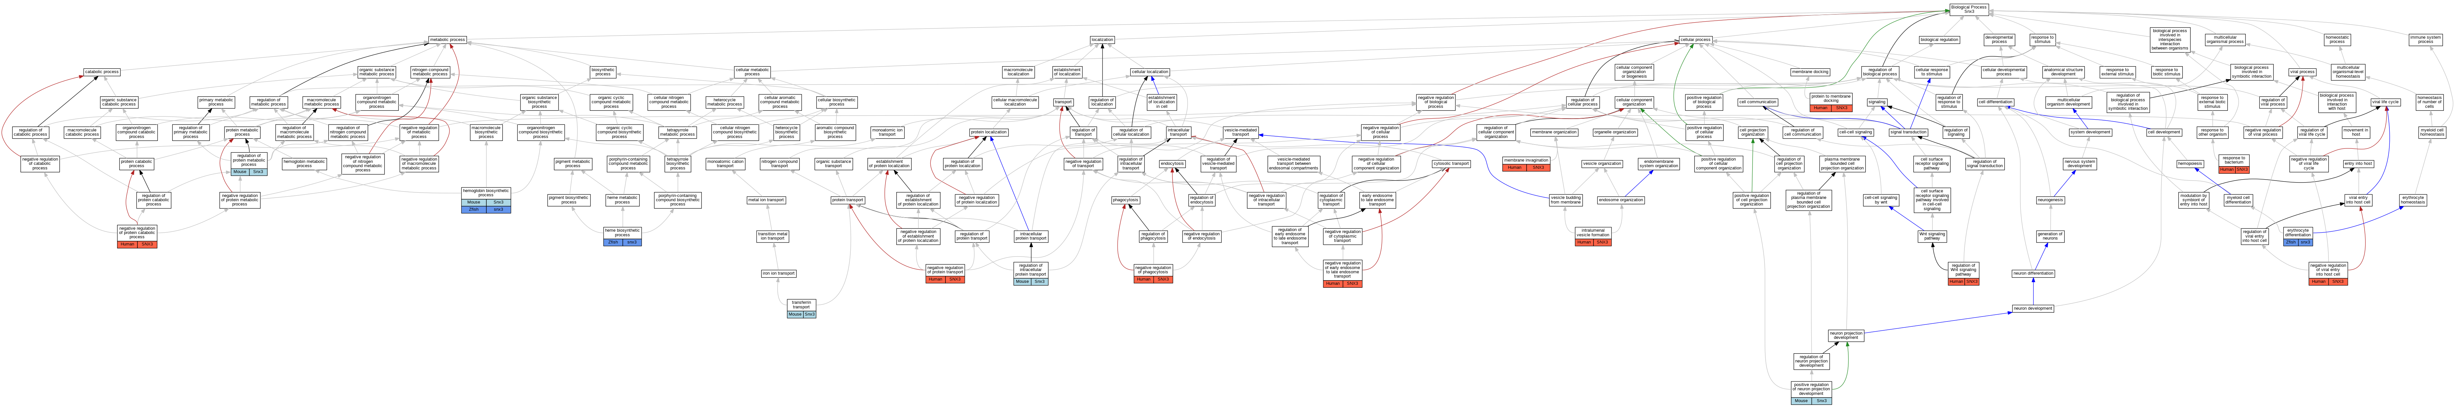Select 'protein to membrane docking' node

pos(1831,102)
